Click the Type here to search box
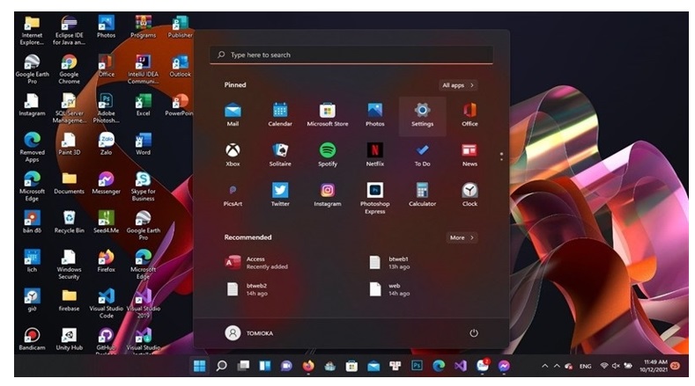 pos(352,55)
